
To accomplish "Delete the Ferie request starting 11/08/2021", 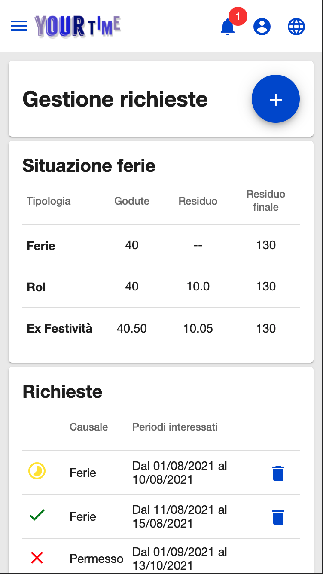I will pos(278,517).
